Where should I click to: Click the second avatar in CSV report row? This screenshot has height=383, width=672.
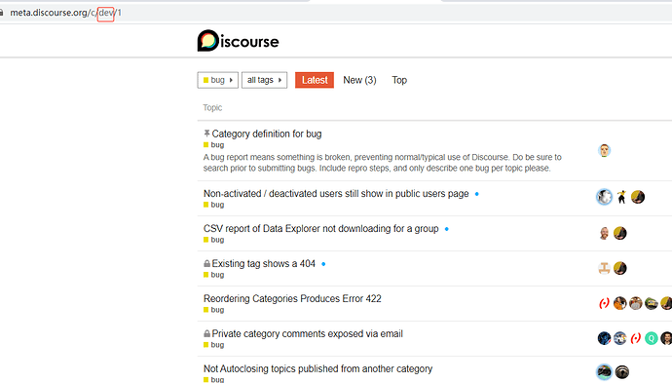620,233
